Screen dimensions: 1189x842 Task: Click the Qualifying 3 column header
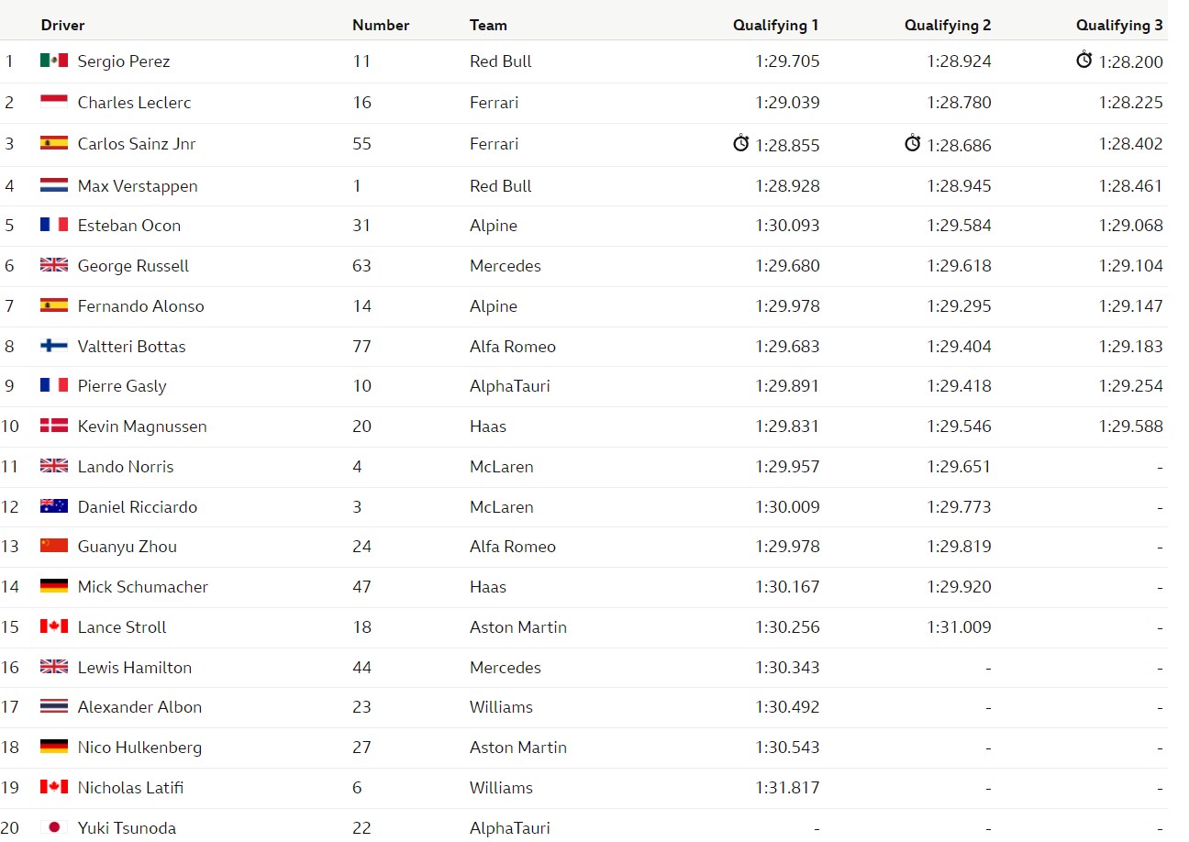point(1119,26)
